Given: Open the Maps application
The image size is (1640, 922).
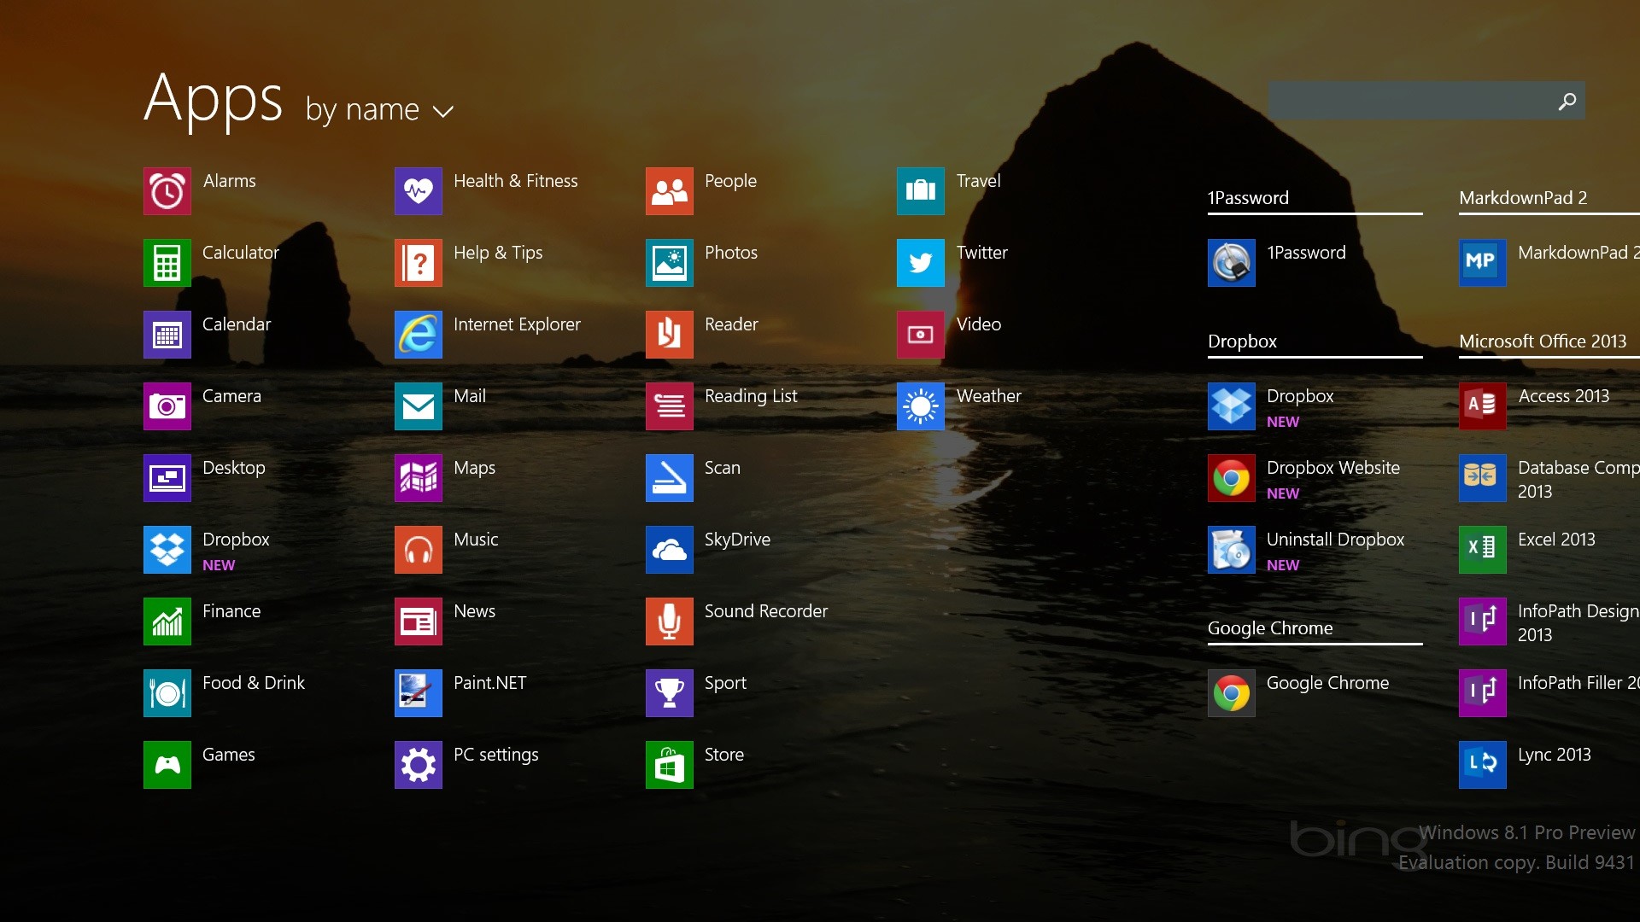Looking at the screenshot, I should (x=417, y=467).
